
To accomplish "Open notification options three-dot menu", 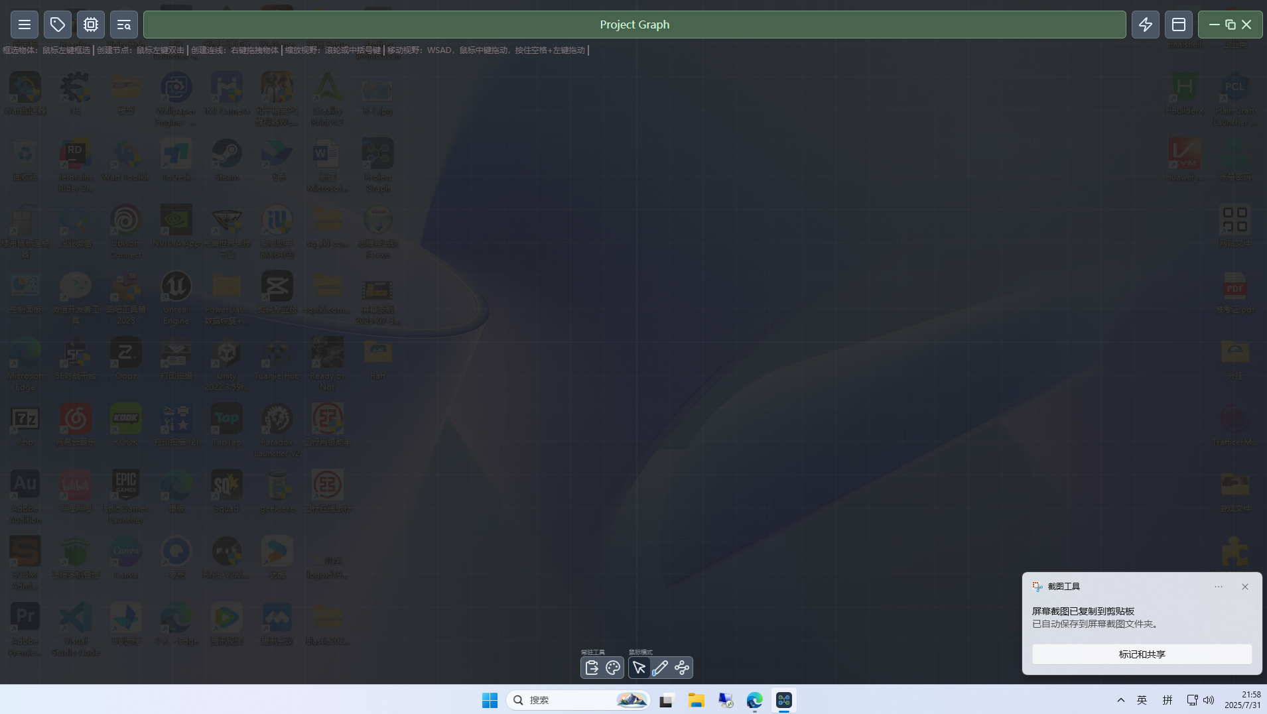I will coord(1219,587).
